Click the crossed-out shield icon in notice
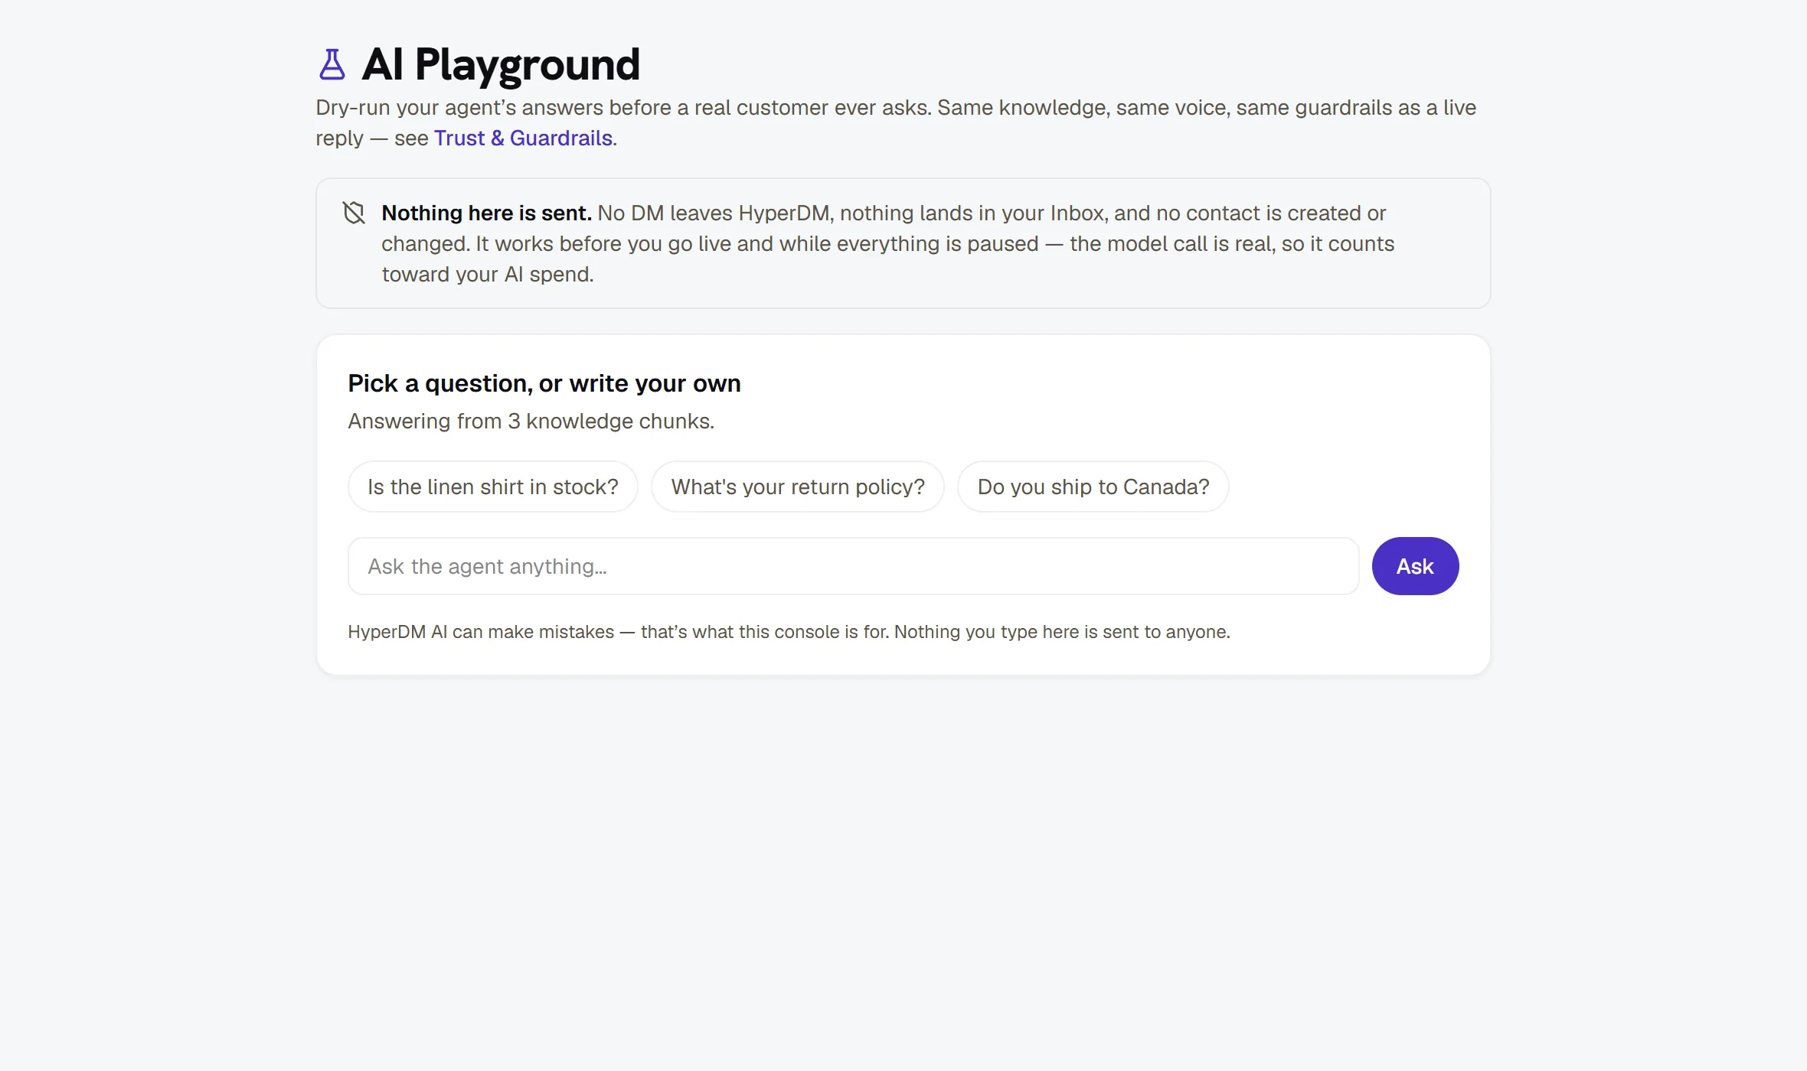Image resolution: width=1807 pixels, height=1071 pixels. (x=354, y=213)
